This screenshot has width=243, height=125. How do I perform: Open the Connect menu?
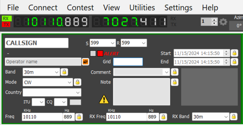coord(43,8)
